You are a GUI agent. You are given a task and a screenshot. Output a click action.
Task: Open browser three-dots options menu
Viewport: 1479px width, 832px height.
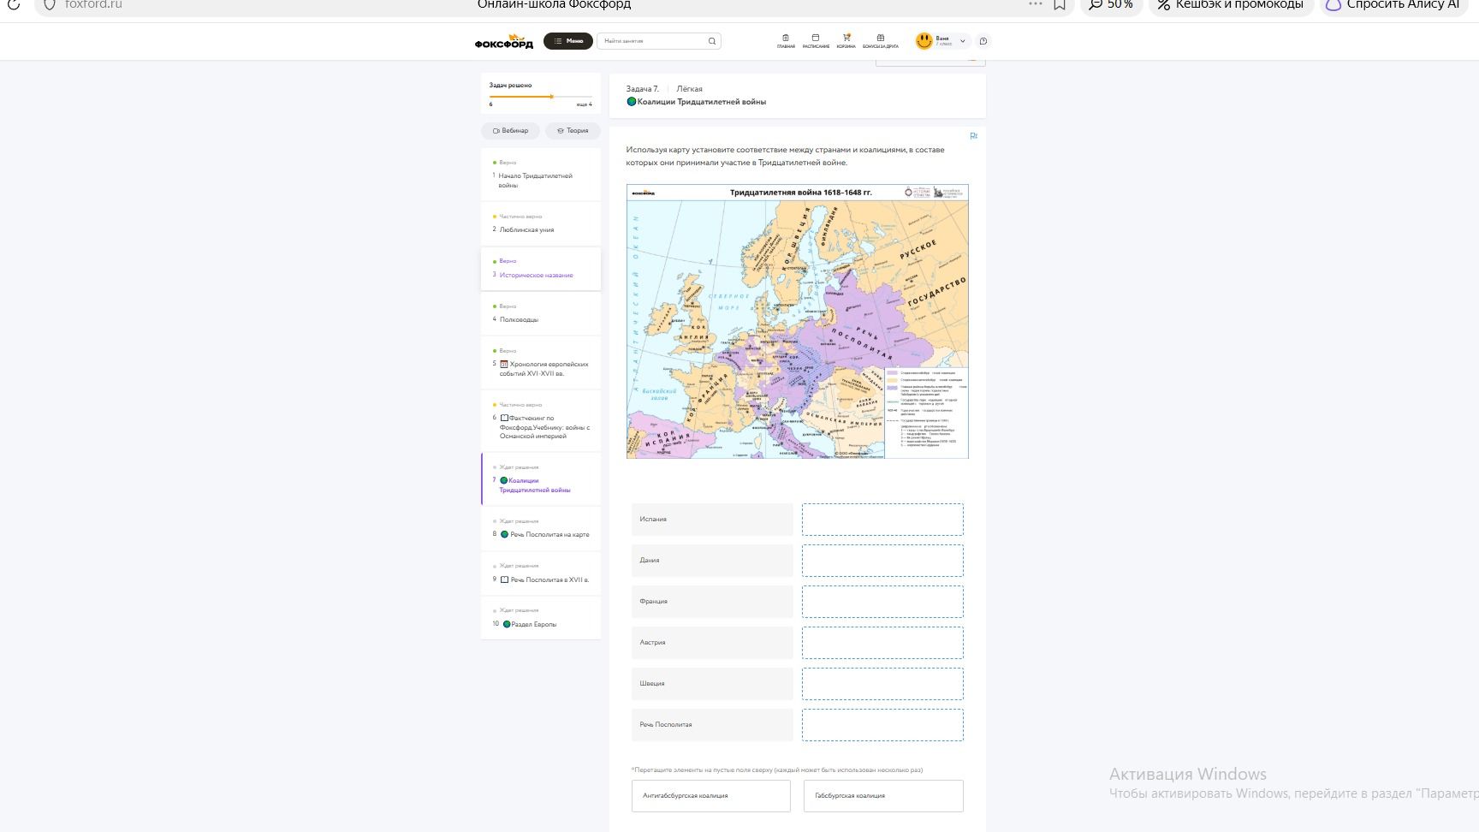(x=1036, y=4)
